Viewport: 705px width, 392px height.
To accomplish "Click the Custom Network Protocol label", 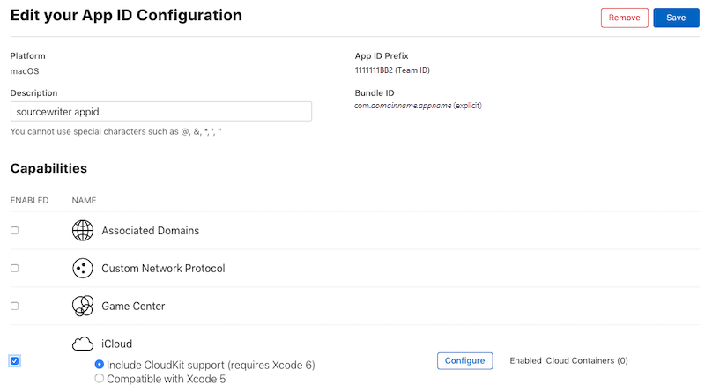I will pyautogui.click(x=163, y=269).
